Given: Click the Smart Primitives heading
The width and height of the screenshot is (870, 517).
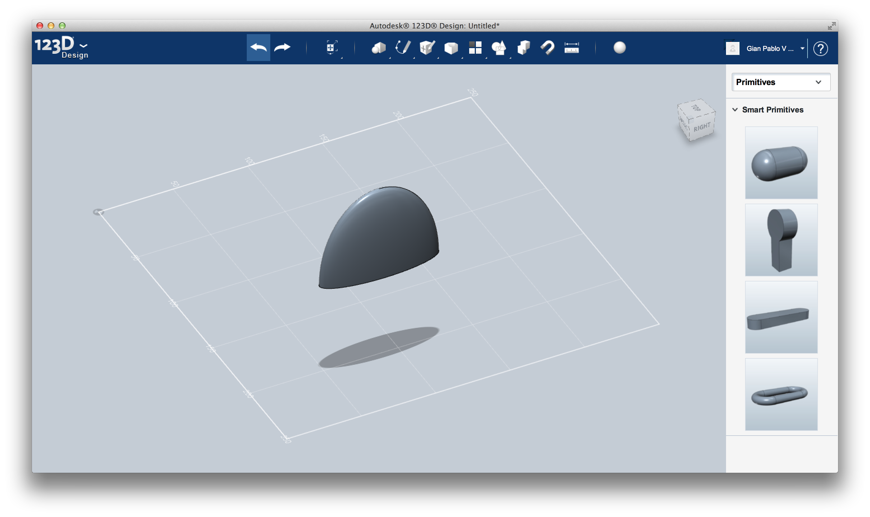Looking at the screenshot, I should click(x=772, y=110).
